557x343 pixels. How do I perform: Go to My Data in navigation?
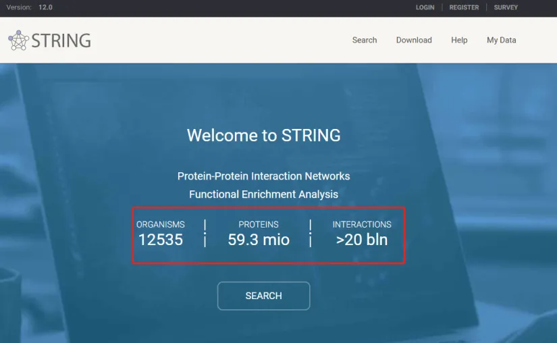(x=501, y=40)
